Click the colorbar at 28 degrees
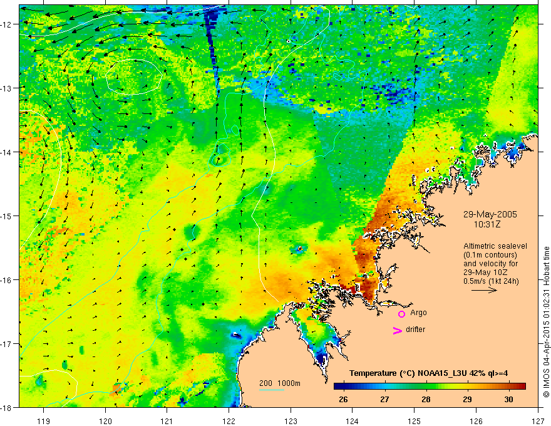551x426 pixels. click(426, 386)
